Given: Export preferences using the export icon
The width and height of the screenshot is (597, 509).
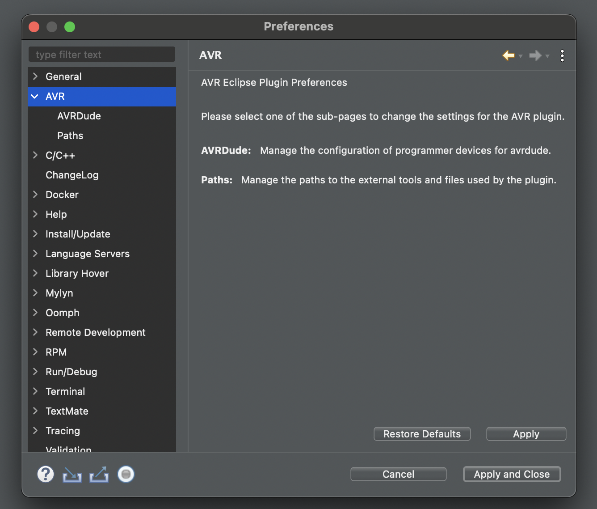Looking at the screenshot, I should [99, 474].
